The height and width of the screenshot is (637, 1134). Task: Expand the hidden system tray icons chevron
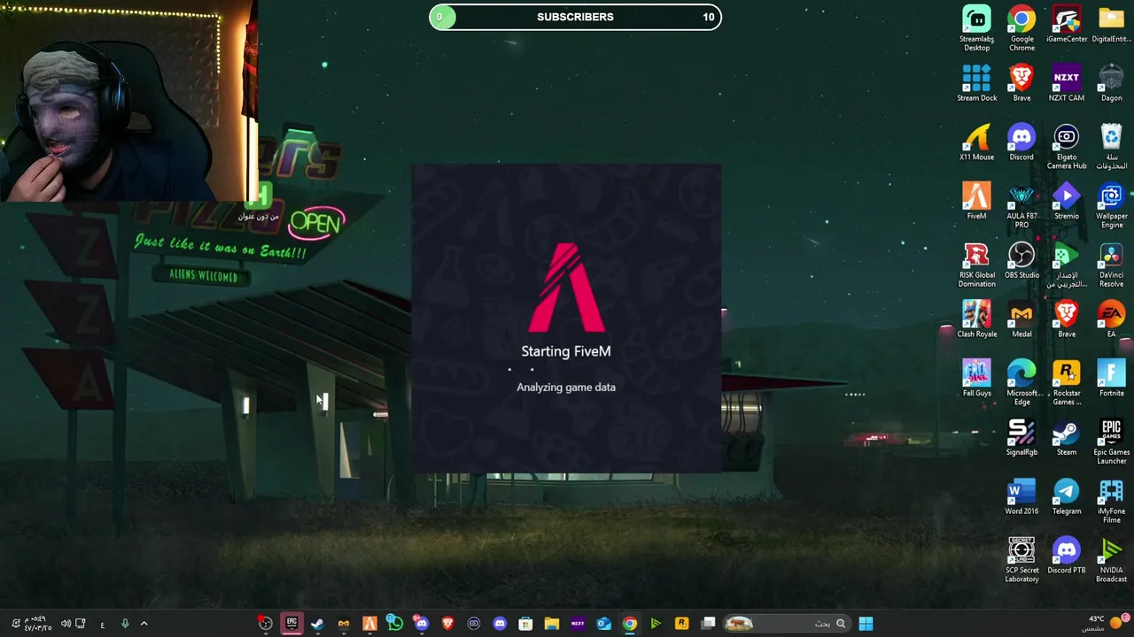click(x=144, y=624)
